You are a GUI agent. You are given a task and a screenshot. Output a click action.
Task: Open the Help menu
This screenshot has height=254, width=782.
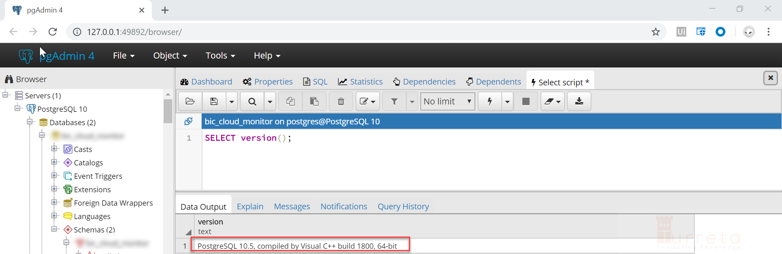267,55
